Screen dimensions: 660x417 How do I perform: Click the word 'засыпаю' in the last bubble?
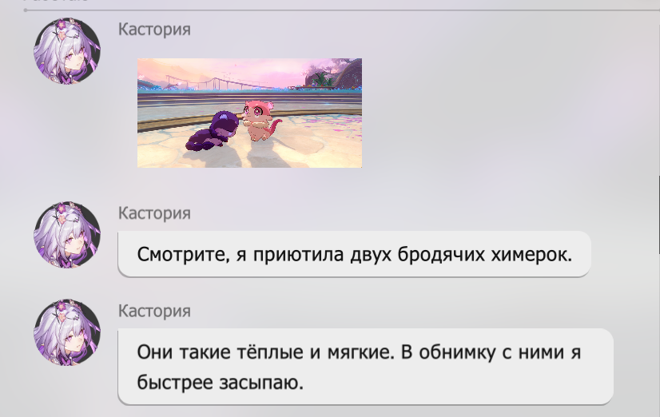261,383
